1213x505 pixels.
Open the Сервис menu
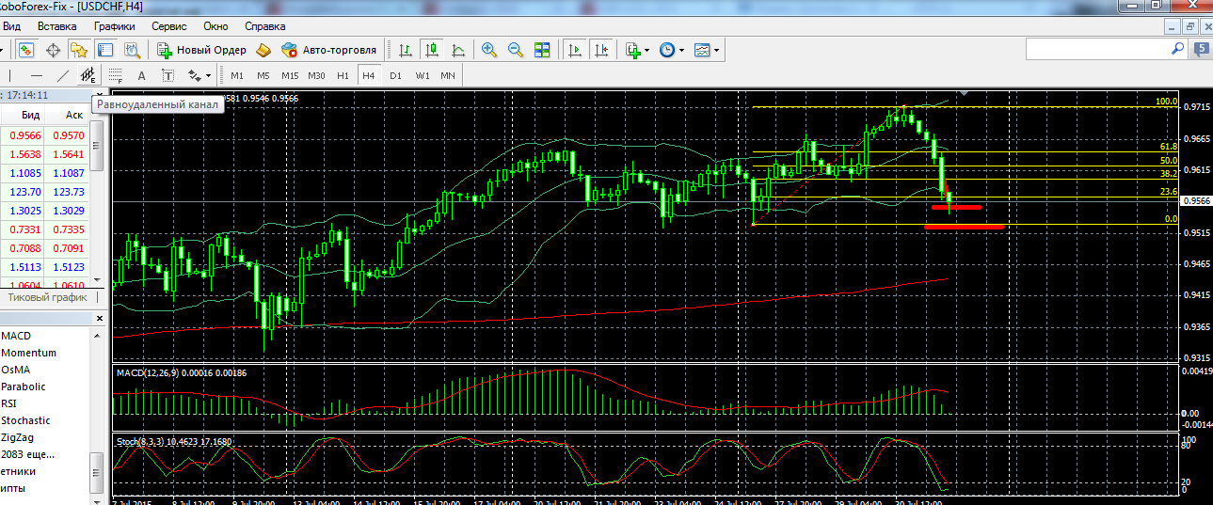(x=168, y=26)
